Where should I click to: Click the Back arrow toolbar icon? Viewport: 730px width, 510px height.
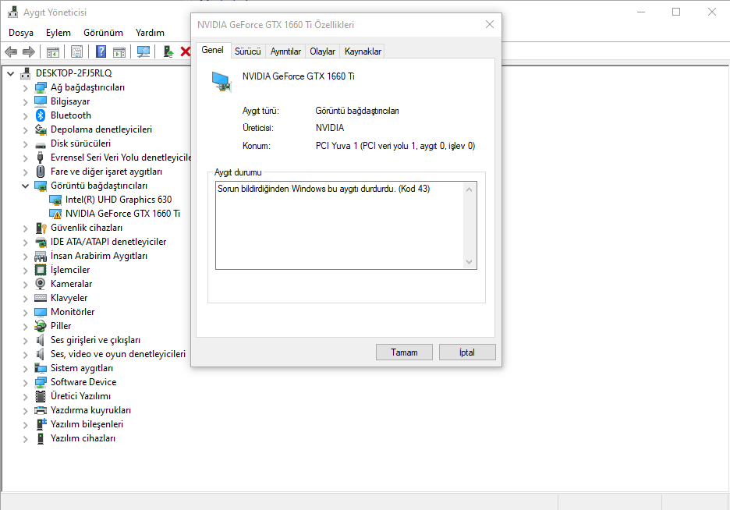11,51
